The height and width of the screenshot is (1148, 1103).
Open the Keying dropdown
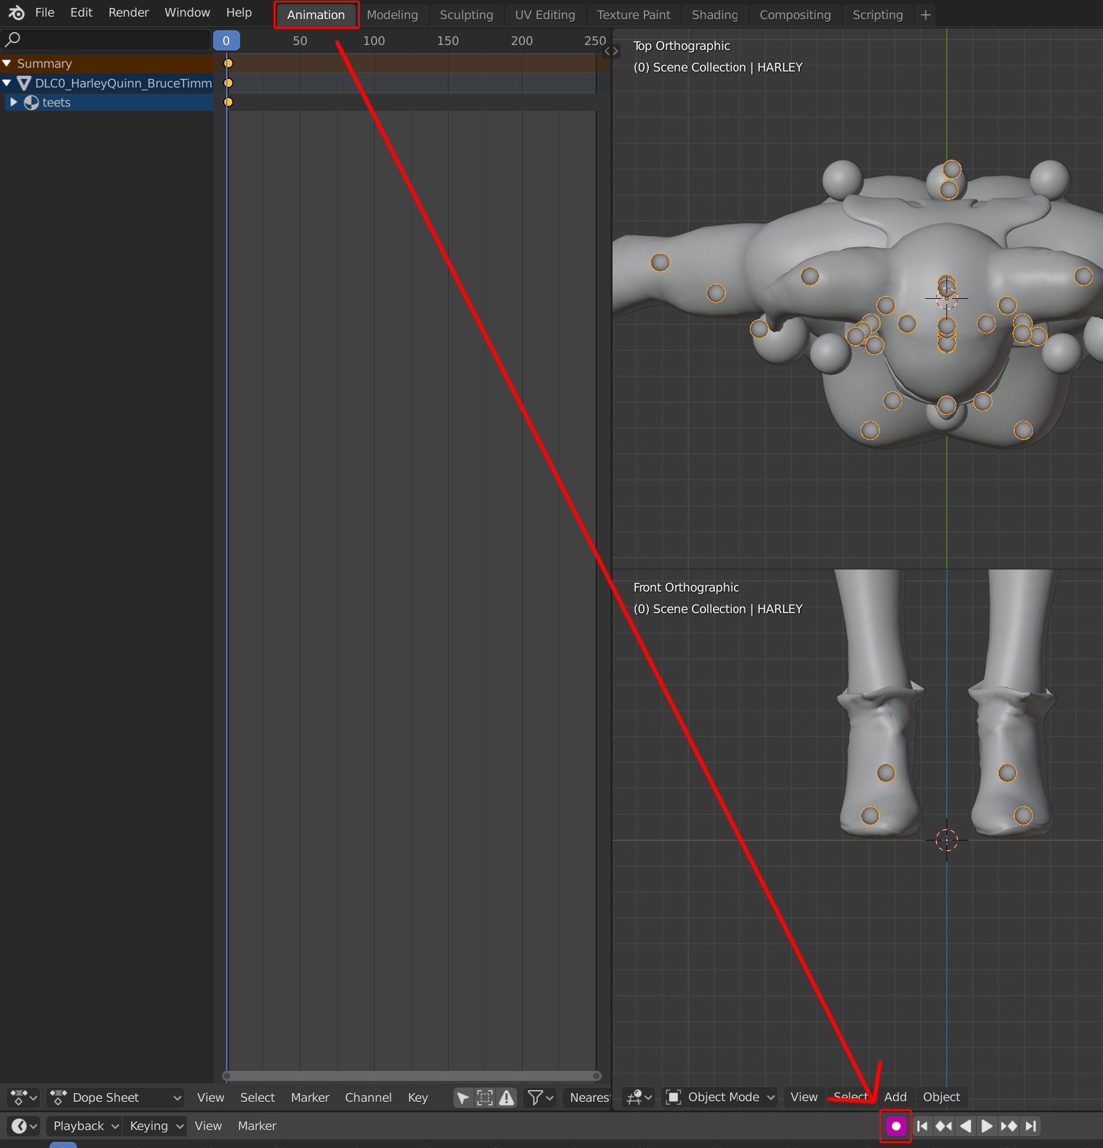(x=155, y=1126)
